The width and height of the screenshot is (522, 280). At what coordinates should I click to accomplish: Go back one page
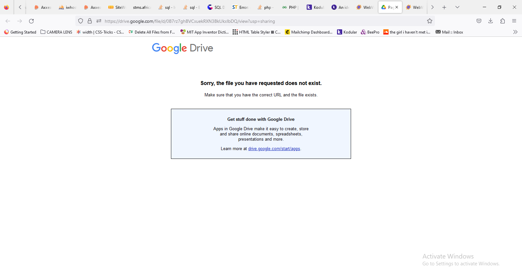point(8,21)
